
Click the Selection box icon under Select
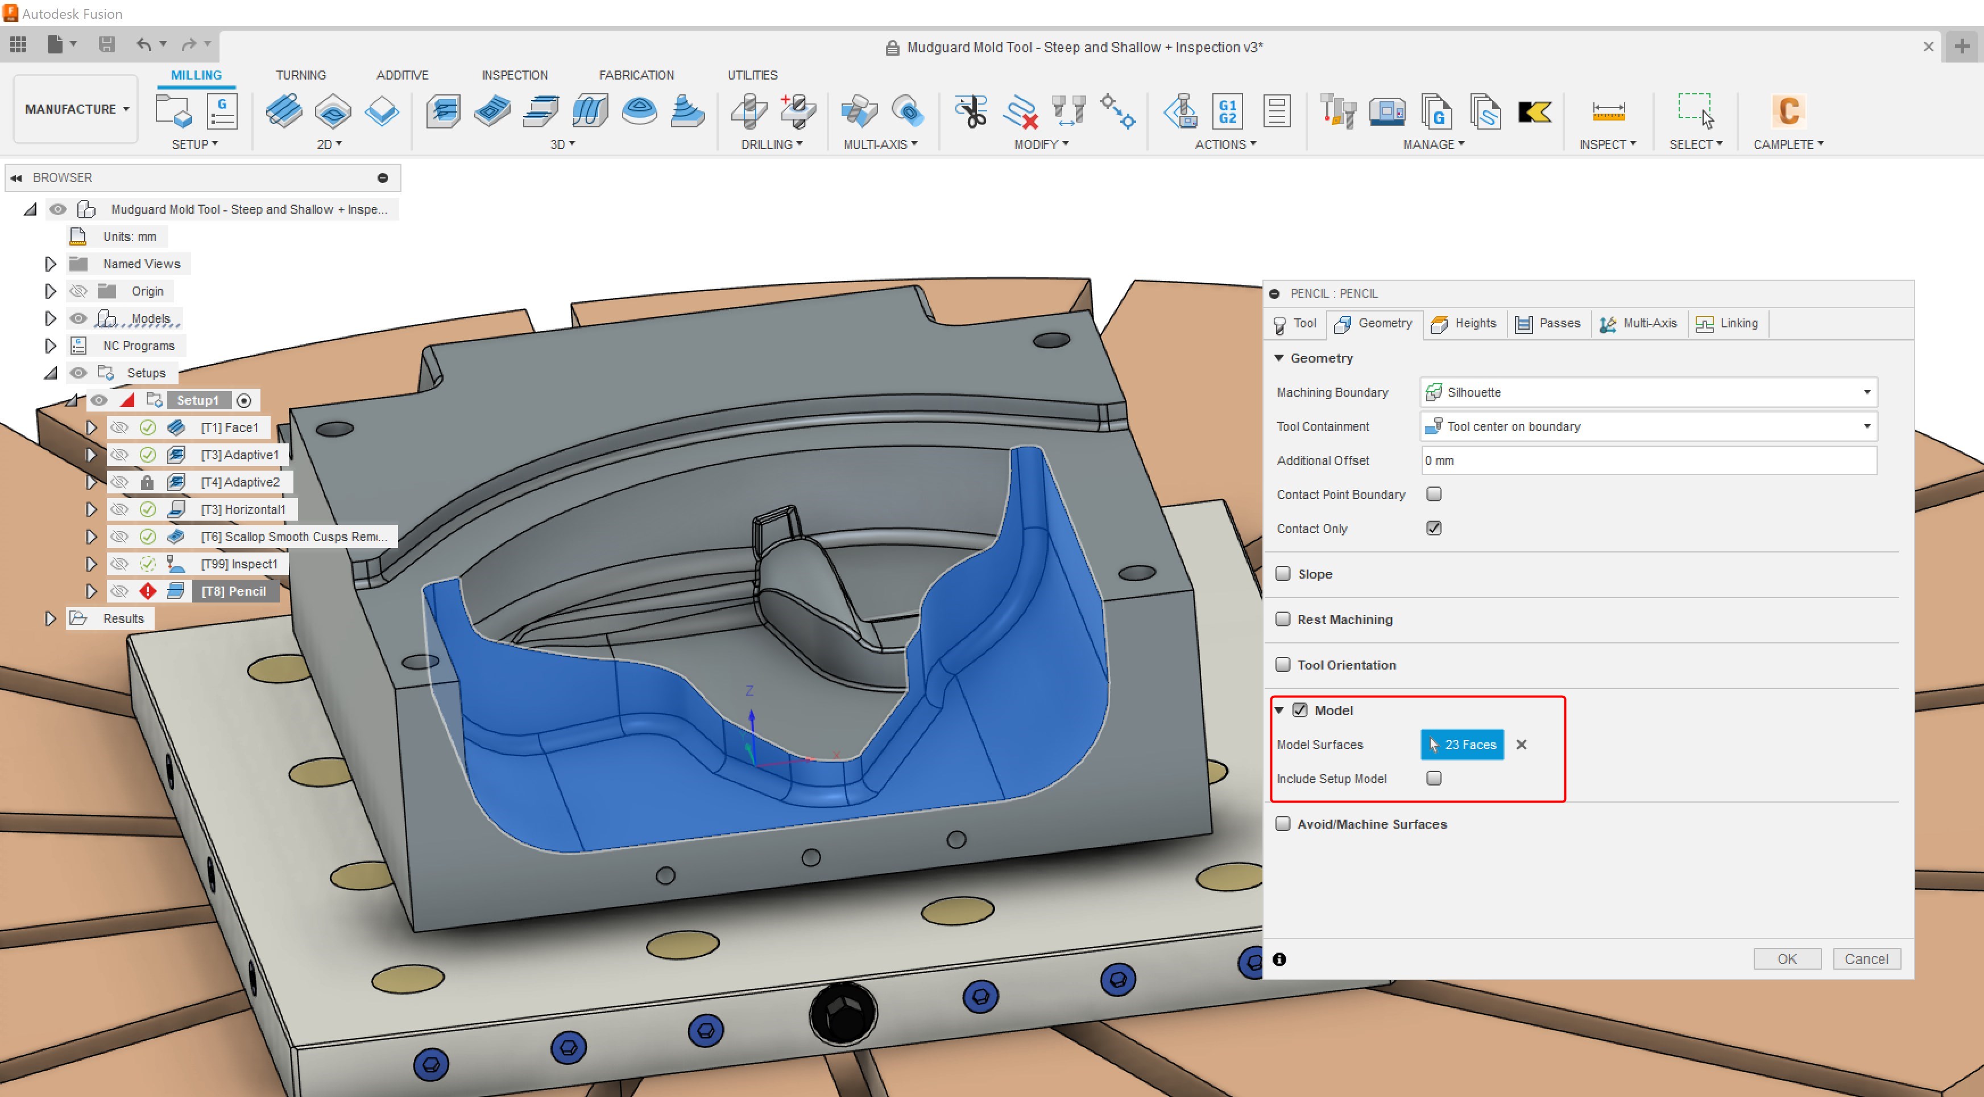point(1695,110)
